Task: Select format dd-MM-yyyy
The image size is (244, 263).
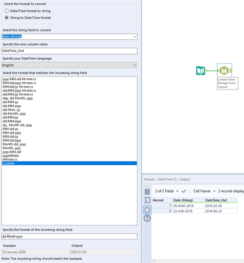Action: tap(69, 106)
